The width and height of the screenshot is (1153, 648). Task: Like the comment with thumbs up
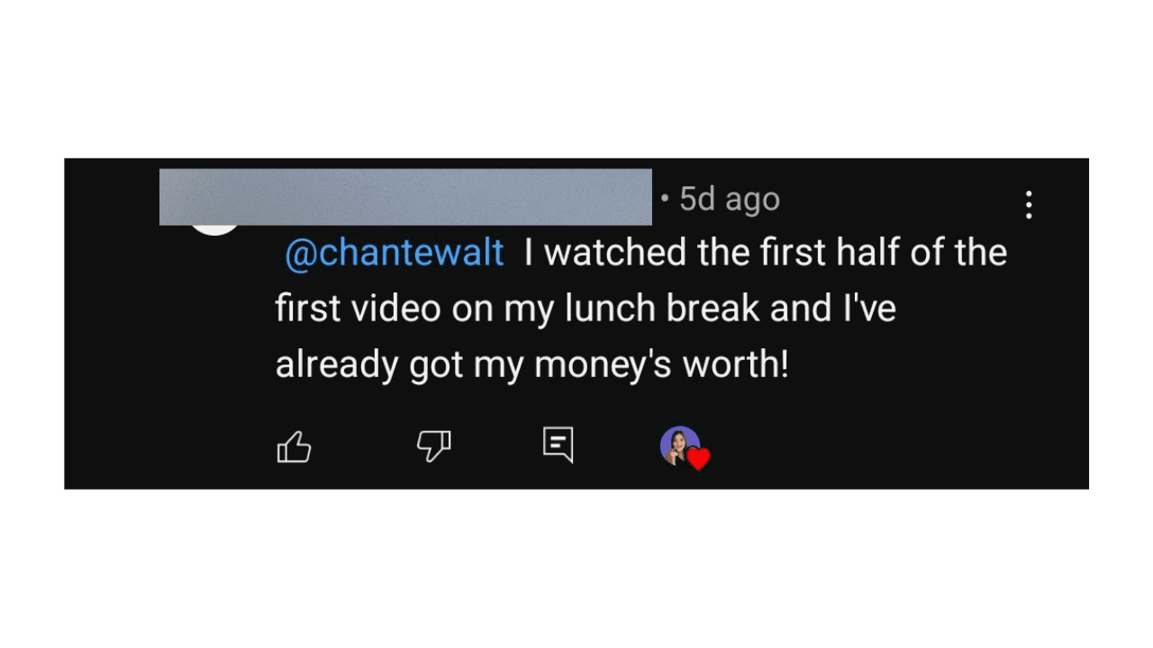click(x=294, y=446)
